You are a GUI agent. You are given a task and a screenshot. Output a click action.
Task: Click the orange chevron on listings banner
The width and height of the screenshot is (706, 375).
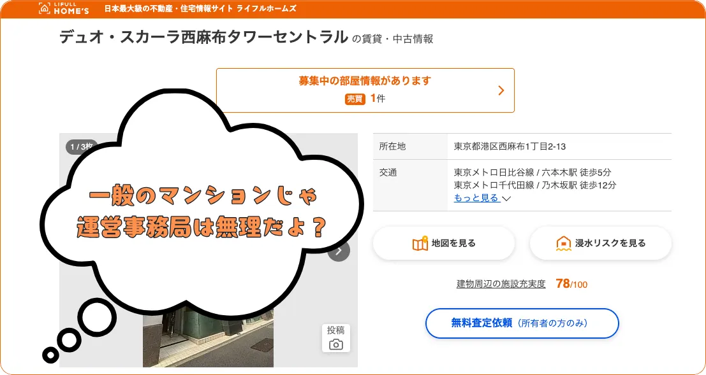(501, 90)
